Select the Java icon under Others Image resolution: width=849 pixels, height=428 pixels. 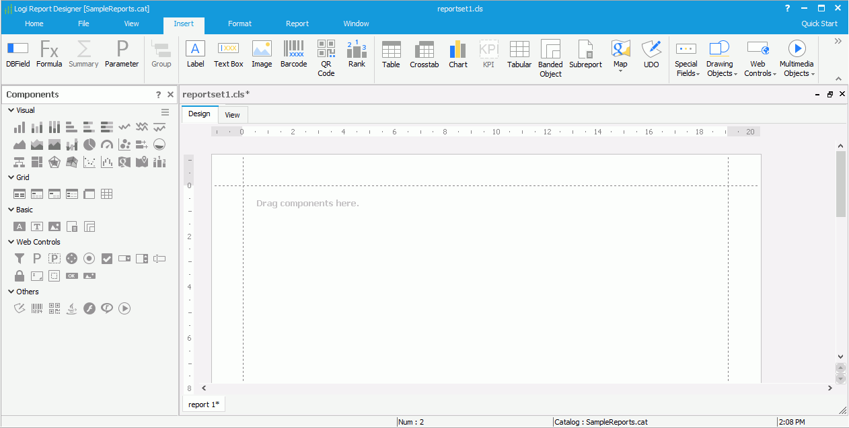[71, 308]
